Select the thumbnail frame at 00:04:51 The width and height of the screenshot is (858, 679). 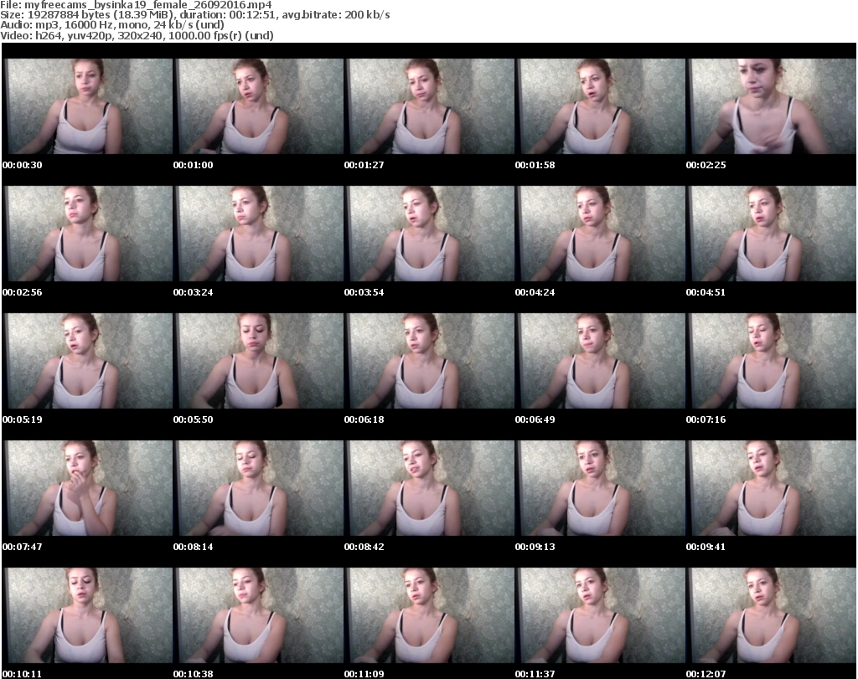tap(771, 234)
